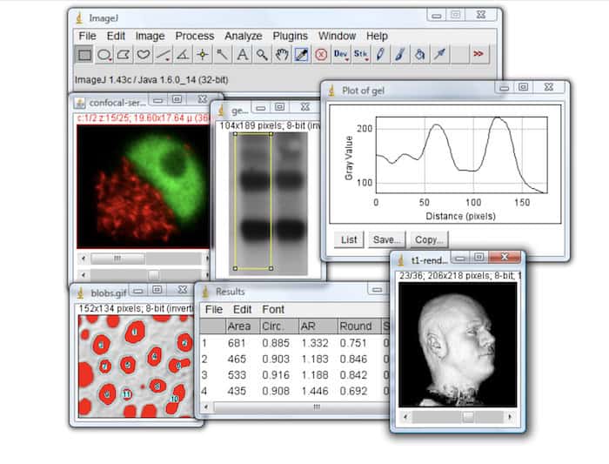Click the Round column header in Results
This screenshot has height=464, width=609.
(x=358, y=326)
